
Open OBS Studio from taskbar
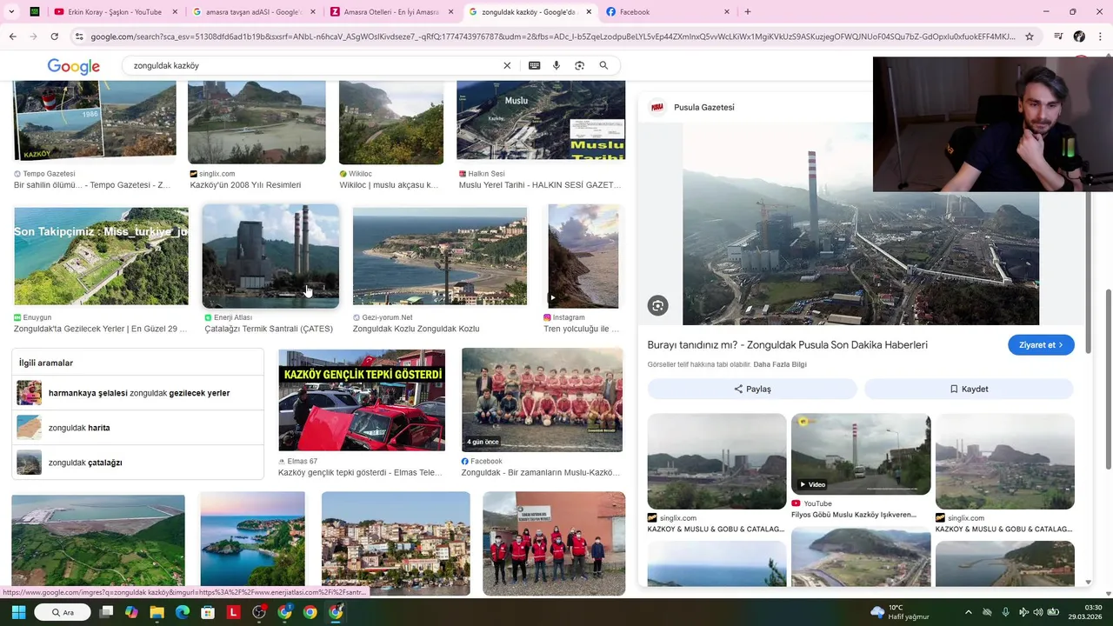coord(259,612)
